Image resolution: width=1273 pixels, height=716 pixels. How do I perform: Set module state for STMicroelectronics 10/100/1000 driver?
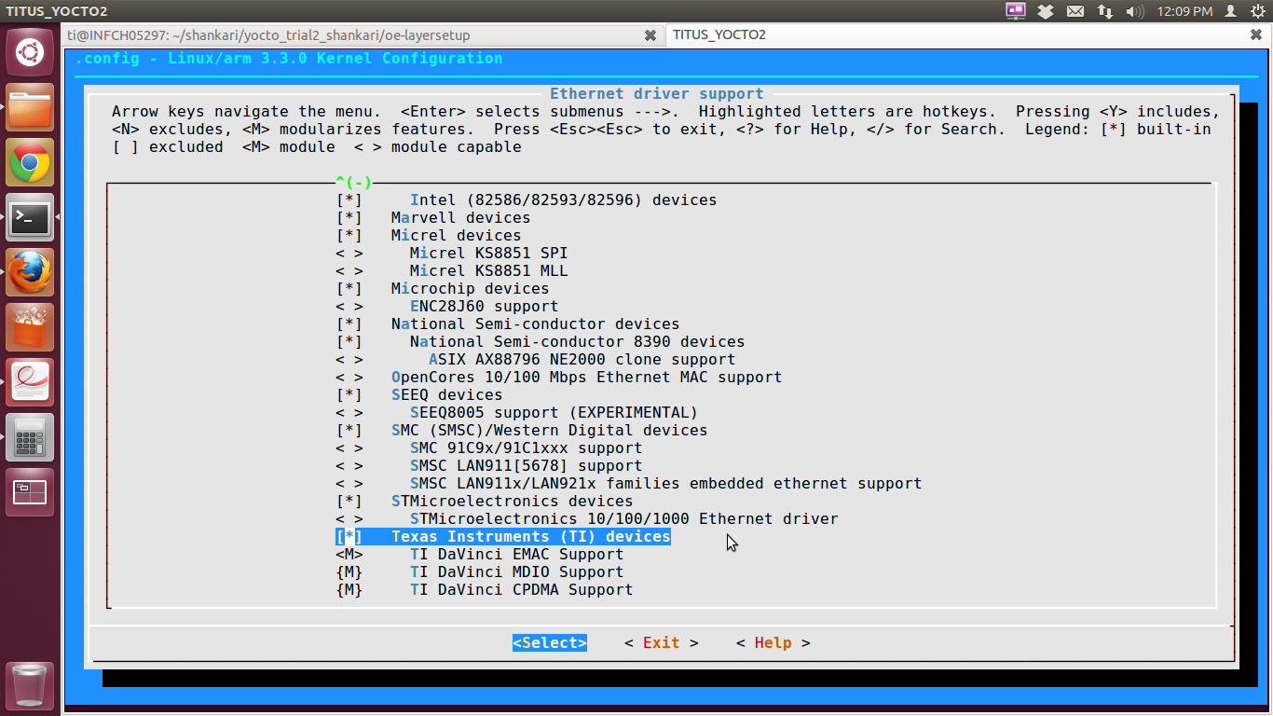tap(349, 518)
